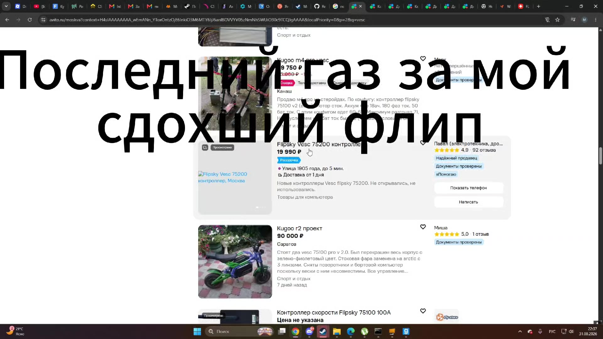
Task: Go back in browser
Action: [7, 20]
